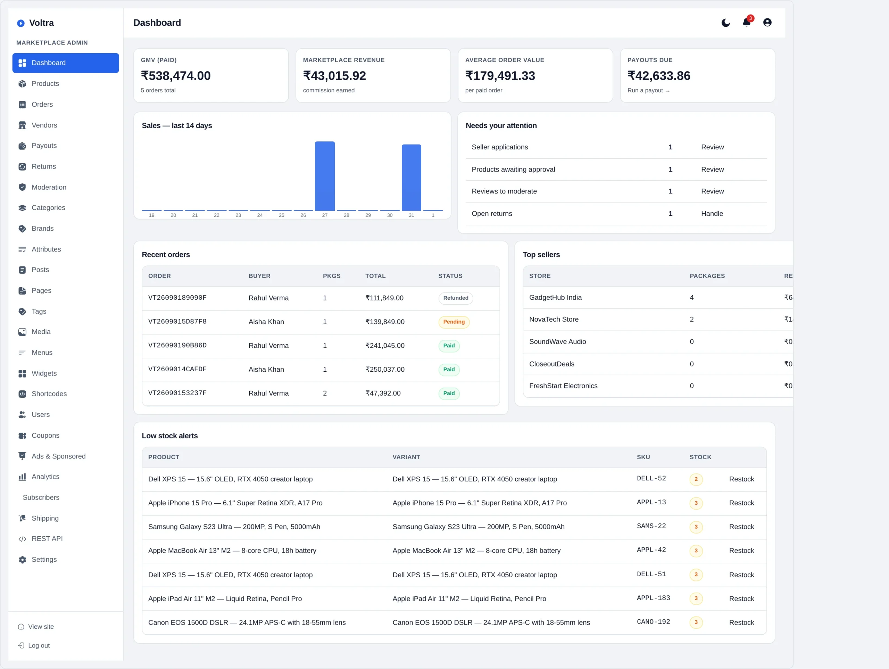Restock DELL-52 product
Viewport: 889px width, 669px height.
(741, 479)
